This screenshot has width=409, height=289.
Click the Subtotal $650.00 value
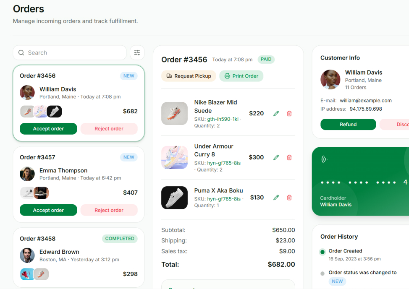(283, 230)
